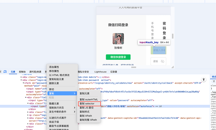This screenshot has height=130, width=216.
Task: Open the highlighted 复制 submenu entry
Action: tap(62, 94)
